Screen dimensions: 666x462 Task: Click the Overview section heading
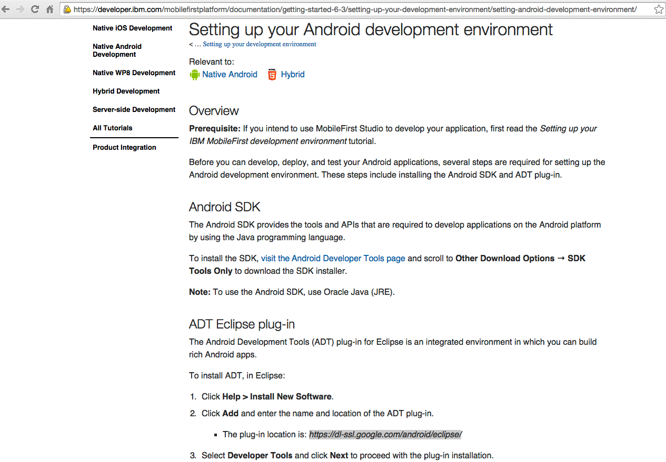[x=214, y=111]
